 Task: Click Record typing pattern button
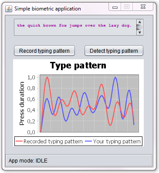pos(44,51)
